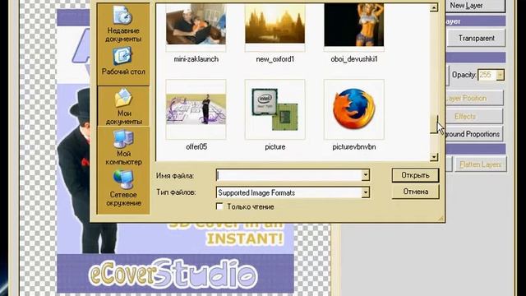Expand the Тип файлов dropdown arrow

click(x=366, y=192)
